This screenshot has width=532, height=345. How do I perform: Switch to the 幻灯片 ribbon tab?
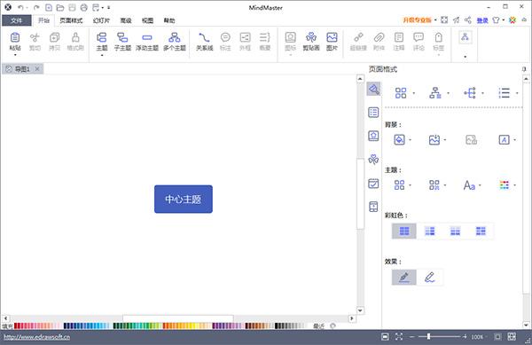tap(101, 20)
